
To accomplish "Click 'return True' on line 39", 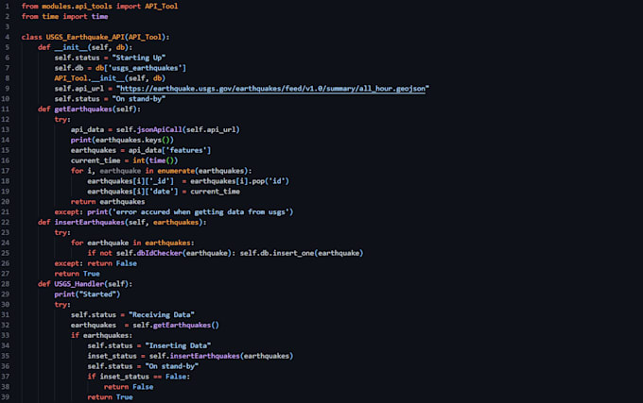I will (110, 396).
